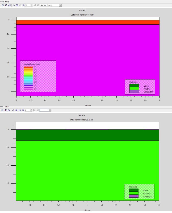Click Conductor purple swatch in doping plot legend
This screenshot has height=213, width=172.
click(134, 91)
